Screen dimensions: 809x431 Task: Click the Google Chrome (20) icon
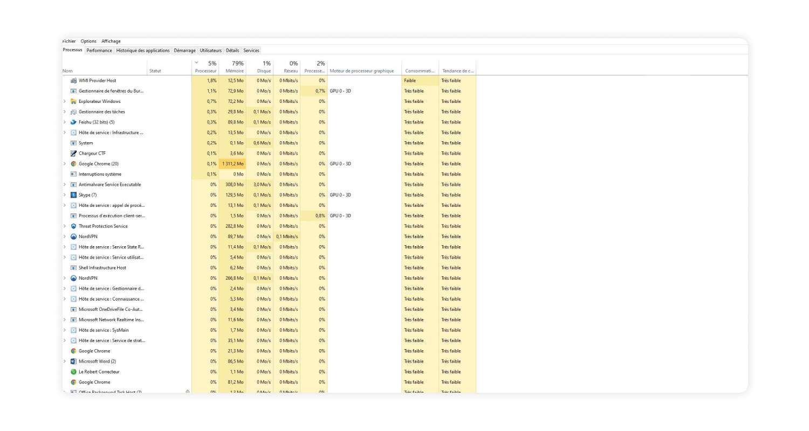pos(73,164)
